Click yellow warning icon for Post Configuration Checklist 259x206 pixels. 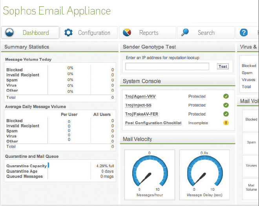(x=226, y=123)
